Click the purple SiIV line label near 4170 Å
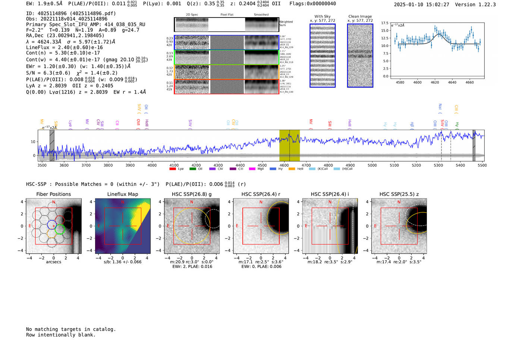This screenshot has width=522, height=355. (190, 124)
